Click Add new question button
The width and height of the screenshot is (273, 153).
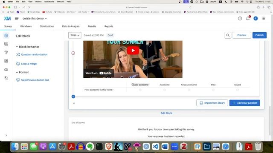(244, 103)
